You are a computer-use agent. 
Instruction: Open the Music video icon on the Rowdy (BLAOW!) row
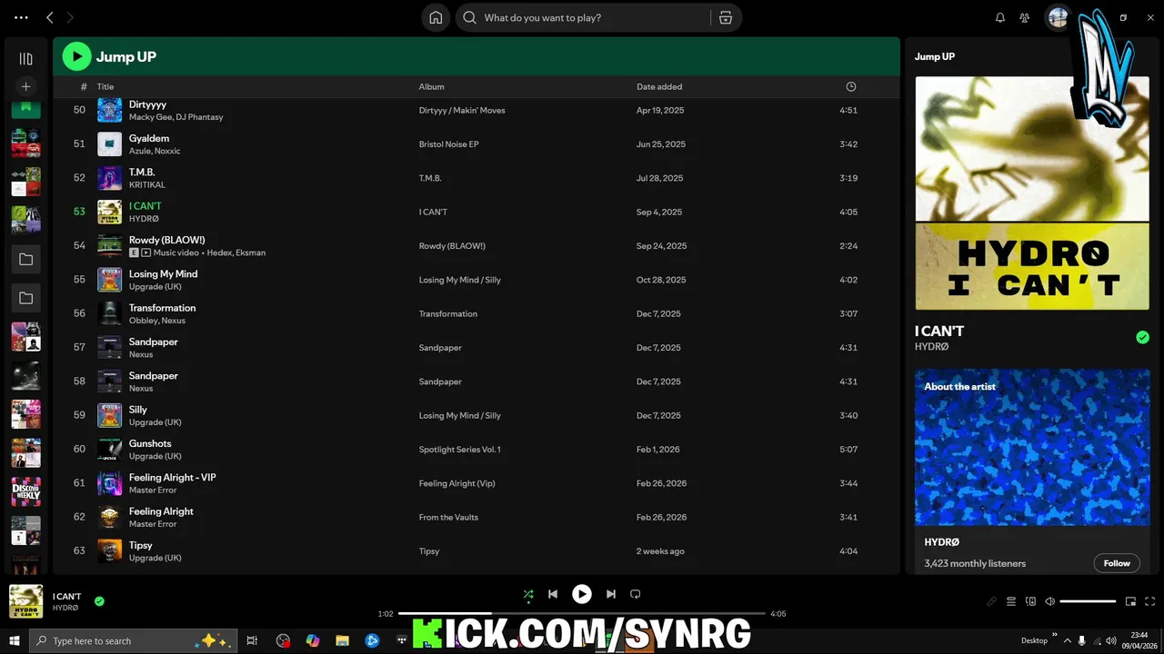[146, 253]
